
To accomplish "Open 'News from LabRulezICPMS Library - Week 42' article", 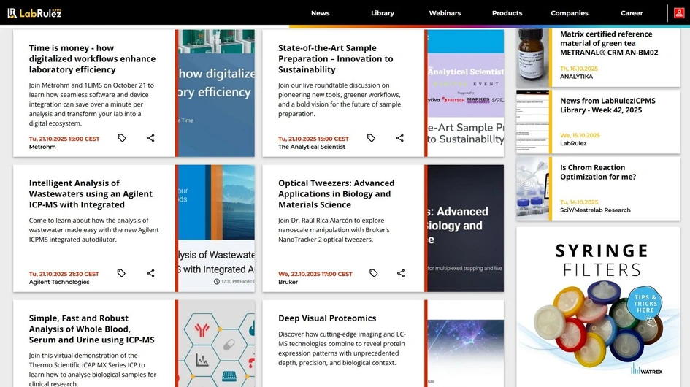I will coord(607,105).
